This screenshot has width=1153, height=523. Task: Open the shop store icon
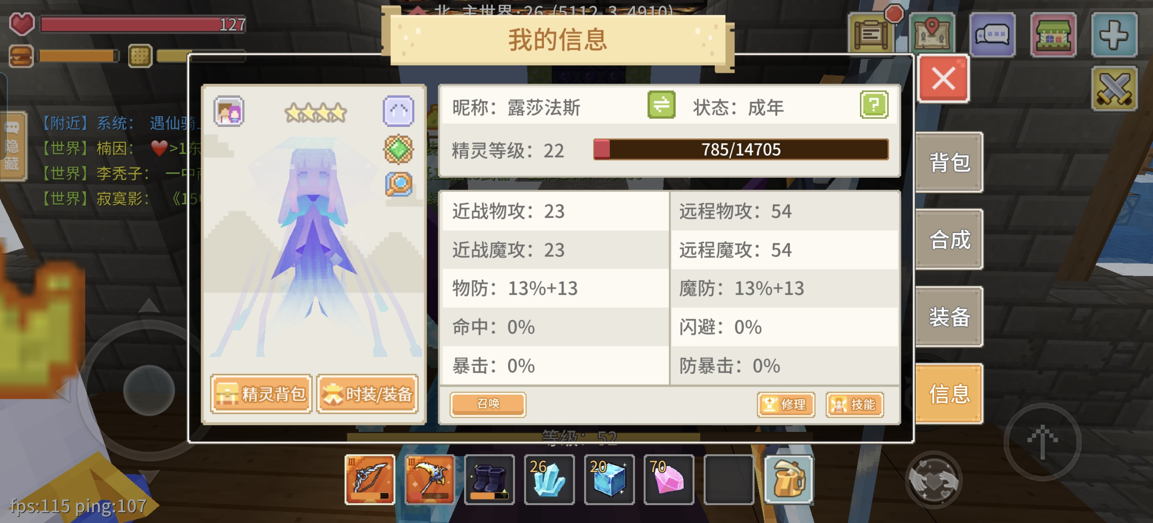1053,35
